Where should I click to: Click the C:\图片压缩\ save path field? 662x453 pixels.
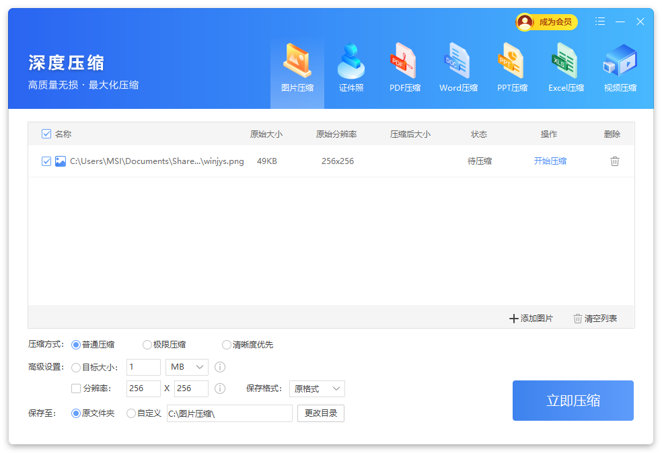(x=229, y=413)
